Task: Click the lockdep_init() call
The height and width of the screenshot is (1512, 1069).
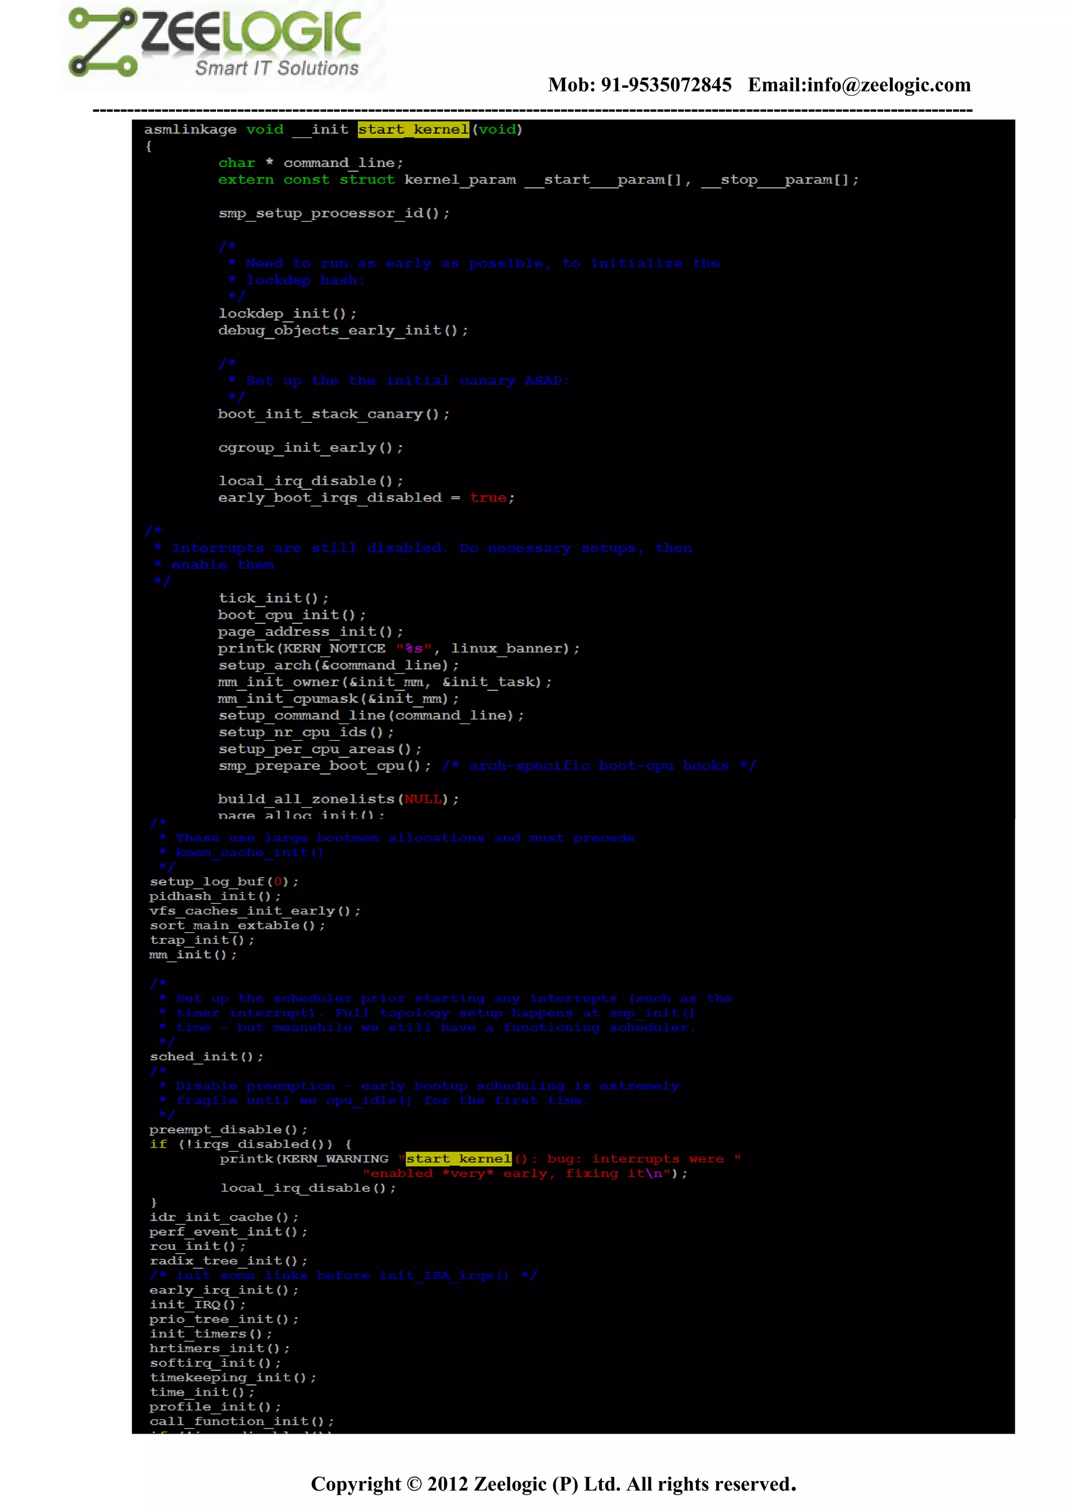Action: pyautogui.click(x=287, y=313)
